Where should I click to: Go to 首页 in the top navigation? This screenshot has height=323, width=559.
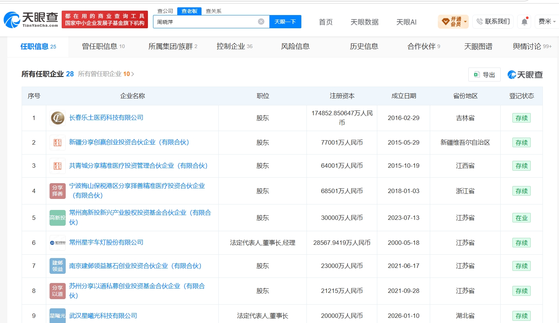(326, 22)
